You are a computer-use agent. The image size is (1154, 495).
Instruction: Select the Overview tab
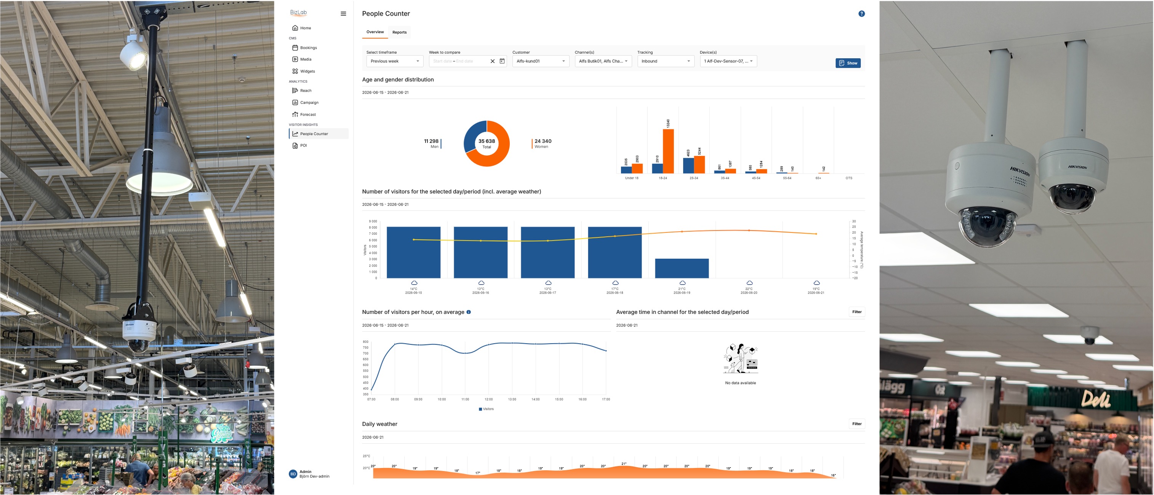point(375,32)
